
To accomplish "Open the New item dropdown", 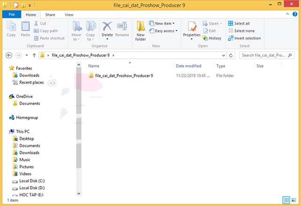I will click(x=162, y=23).
